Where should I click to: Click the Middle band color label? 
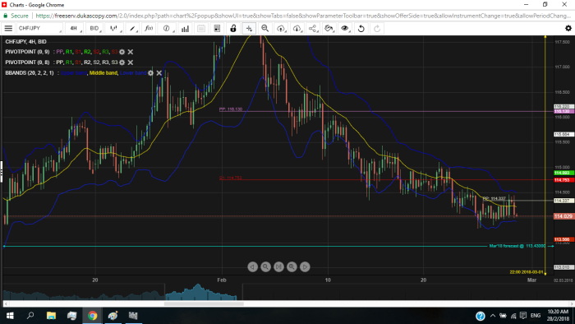pyautogui.click(x=103, y=73)
